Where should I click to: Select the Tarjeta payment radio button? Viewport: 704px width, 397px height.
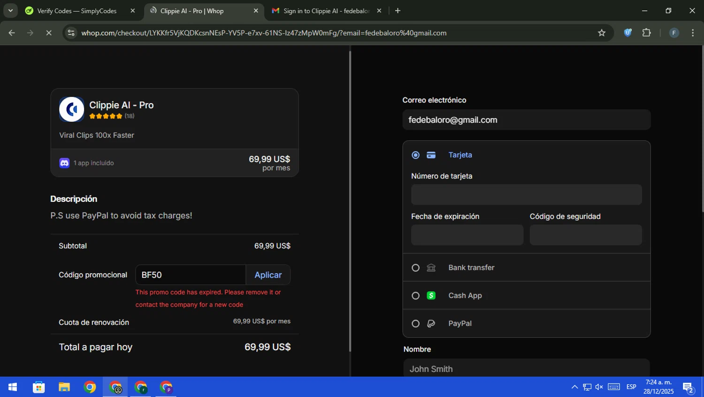(x=415, y=155)
